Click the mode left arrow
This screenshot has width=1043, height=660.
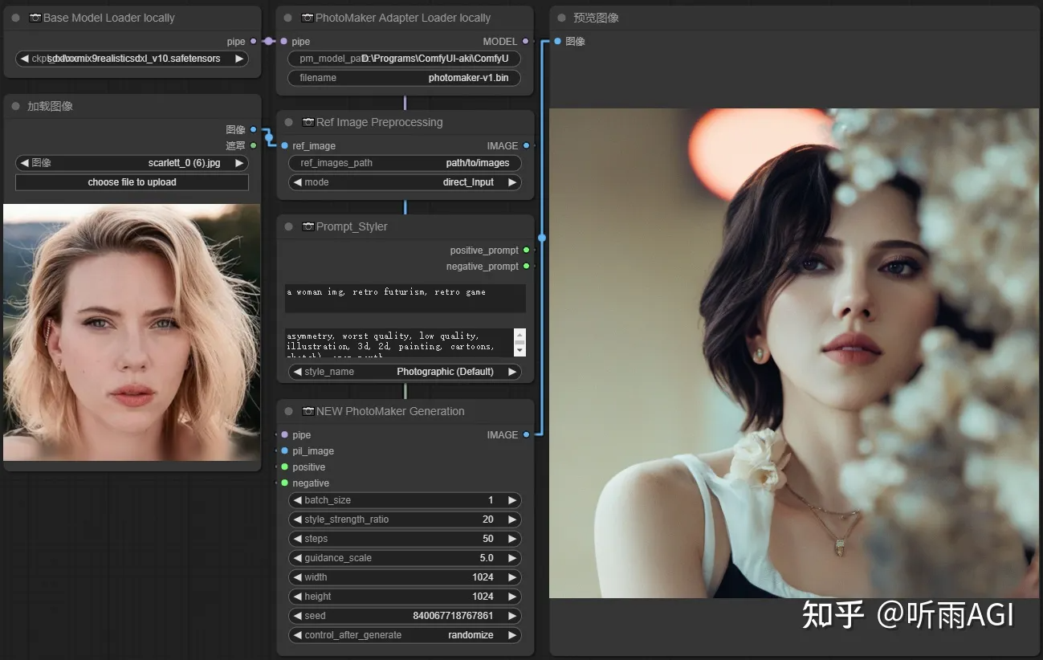coord(297,182)
